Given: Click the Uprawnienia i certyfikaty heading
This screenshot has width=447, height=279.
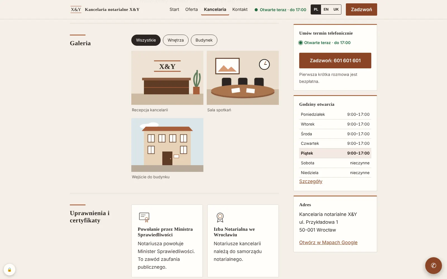Looking at the screenshot, I should coord(90,217).
